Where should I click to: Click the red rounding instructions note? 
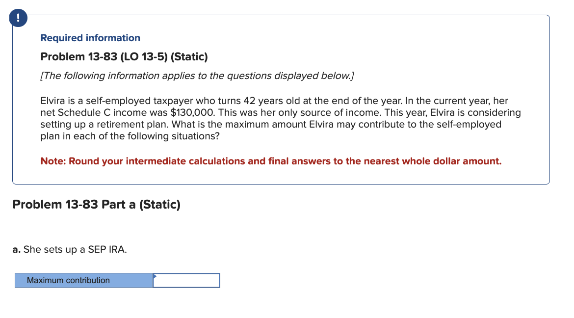(270, 161)
